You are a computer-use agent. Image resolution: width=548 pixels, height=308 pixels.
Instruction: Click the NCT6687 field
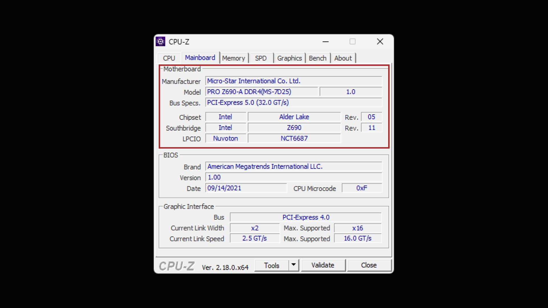294,139
